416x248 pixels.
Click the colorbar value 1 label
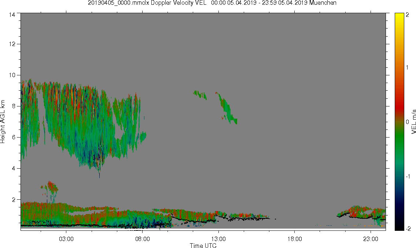tap(407, 68)
